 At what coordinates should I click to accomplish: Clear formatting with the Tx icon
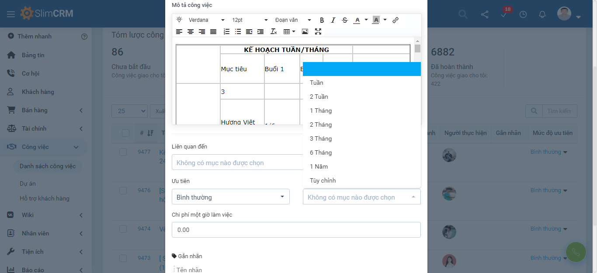[x=274, y=31]
